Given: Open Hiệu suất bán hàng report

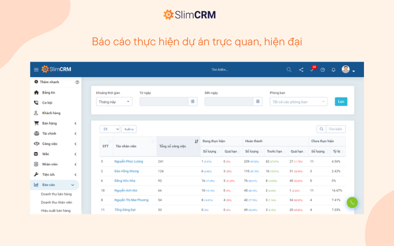Looking at the screenshot, I should click(x=56, y=211).
